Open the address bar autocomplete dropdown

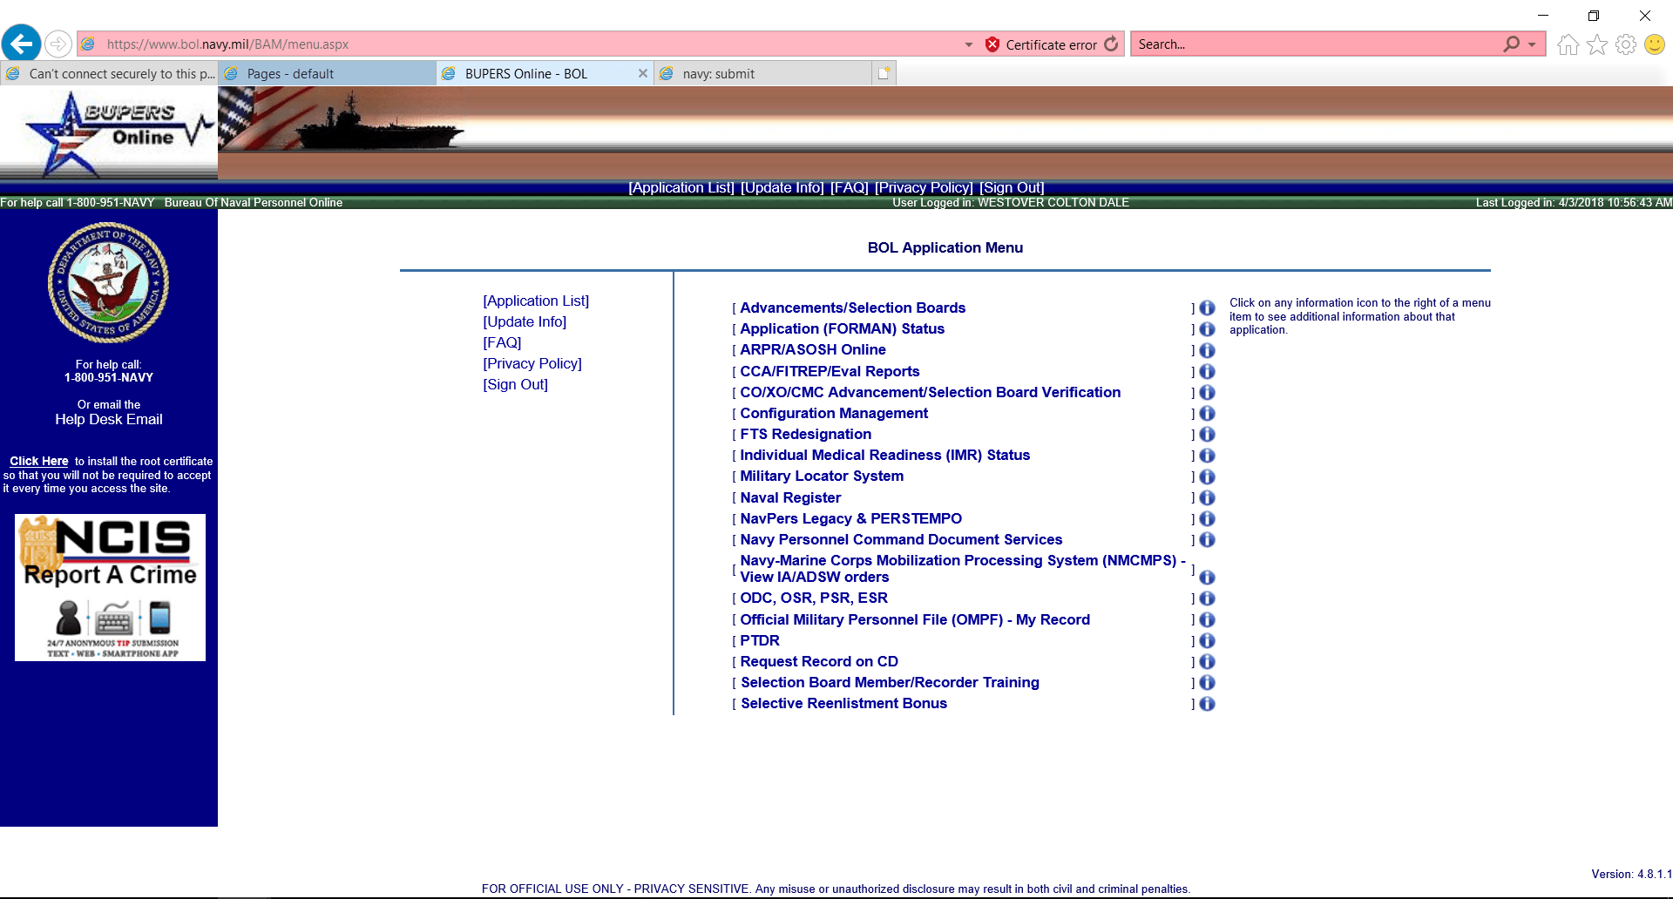(x=968, y=44)
